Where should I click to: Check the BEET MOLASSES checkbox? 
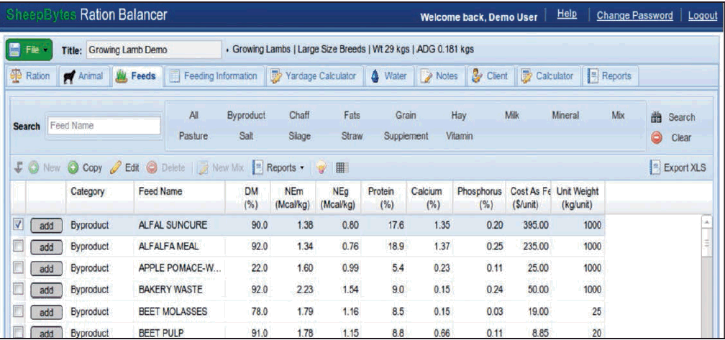(x=18, y=311)
